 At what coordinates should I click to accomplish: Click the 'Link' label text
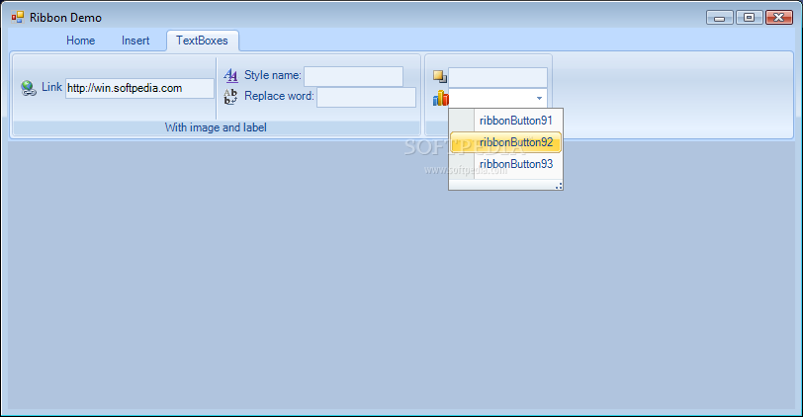[x=51, y=87]
